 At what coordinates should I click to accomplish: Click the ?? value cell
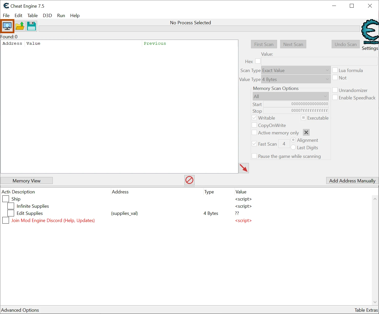tap(237, 213)
